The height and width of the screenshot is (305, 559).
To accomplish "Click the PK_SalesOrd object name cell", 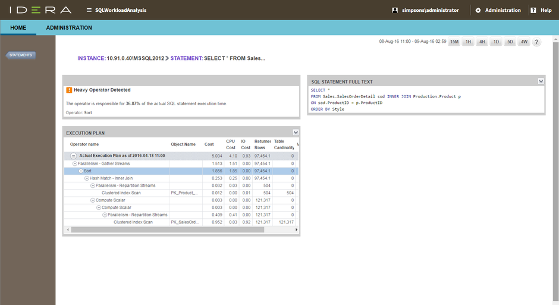I will [185, 222].
